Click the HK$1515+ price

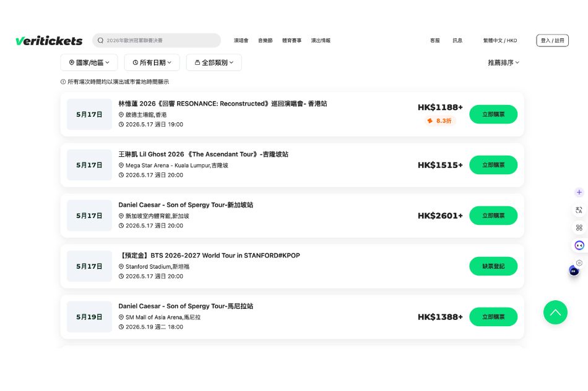tap(440, 165)
